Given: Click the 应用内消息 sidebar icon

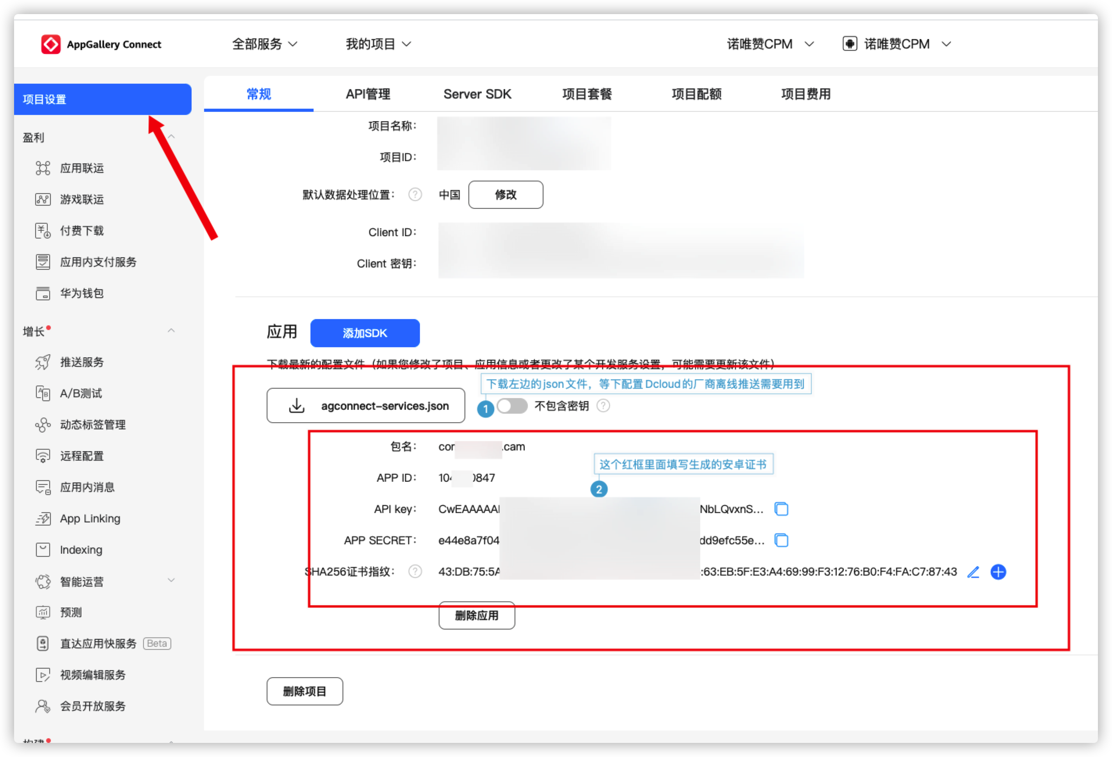Looking at the screenshot, I should [x=43, y=487].
